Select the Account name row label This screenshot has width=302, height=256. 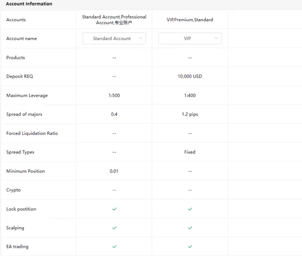click(x=22, y=38)
